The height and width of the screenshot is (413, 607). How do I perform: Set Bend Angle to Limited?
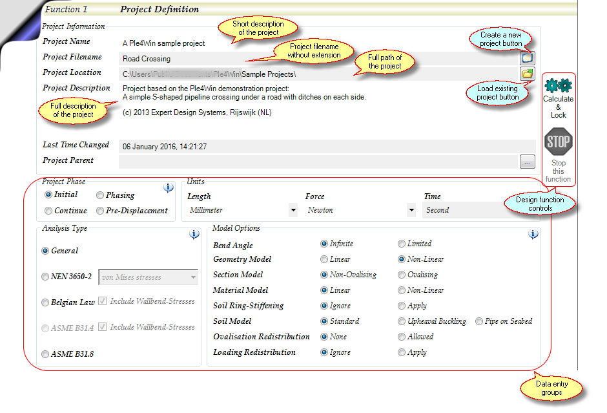click(x=402, y=244)
